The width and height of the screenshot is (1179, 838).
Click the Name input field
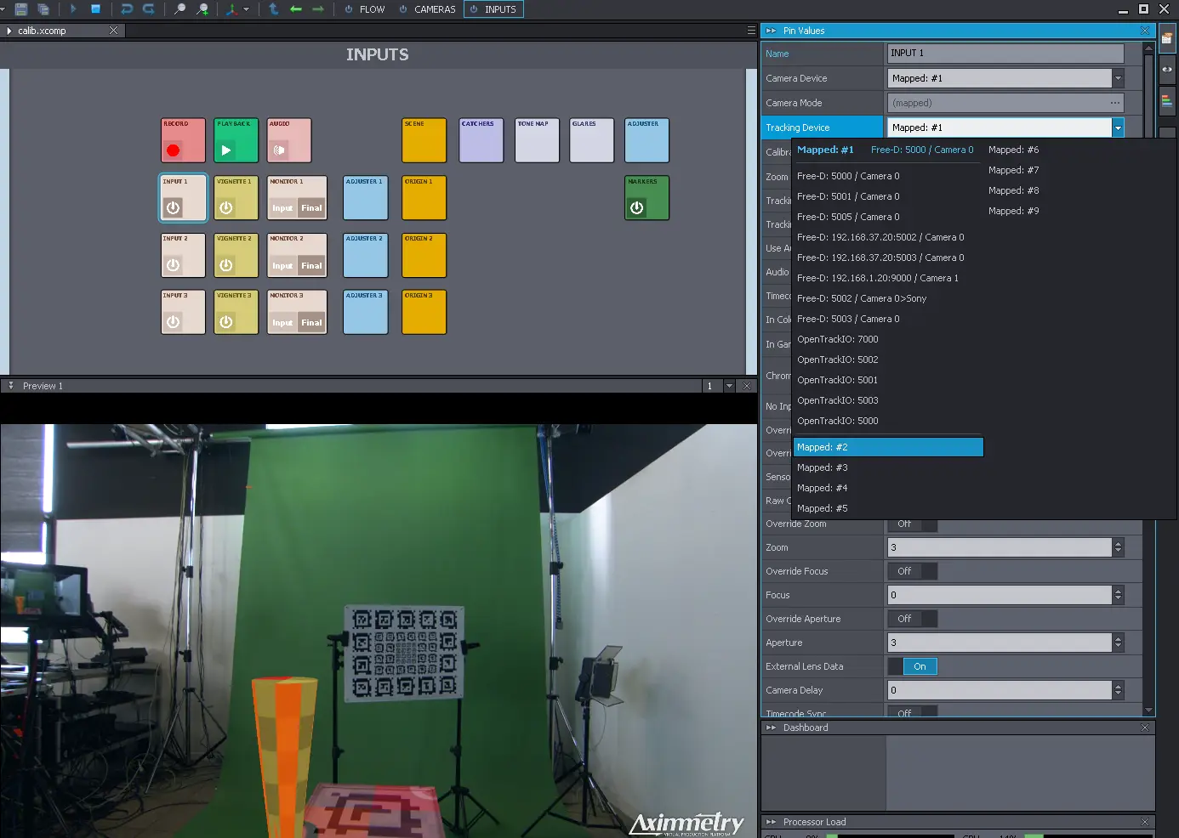tap(1005, 54)
